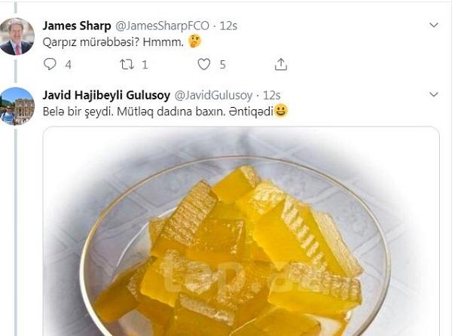Click the retweet count number 1
The image size is (452, 336).
click(145, 65)
